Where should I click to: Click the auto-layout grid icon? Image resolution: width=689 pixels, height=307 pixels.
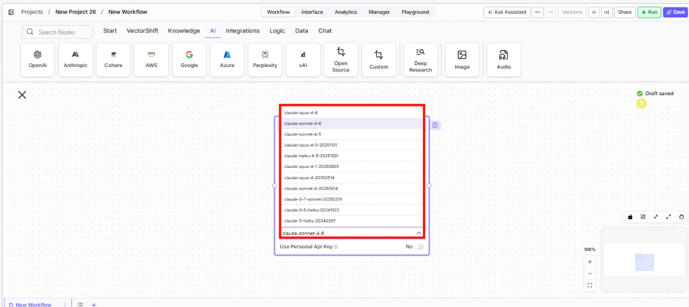(x=643, y=216)
